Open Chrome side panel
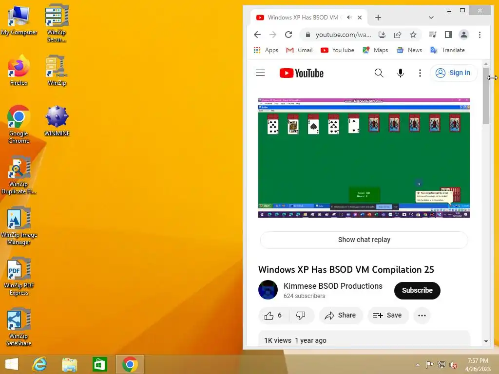Image resolution: width=499 pixels, height=374 pixels. point(448,35)
